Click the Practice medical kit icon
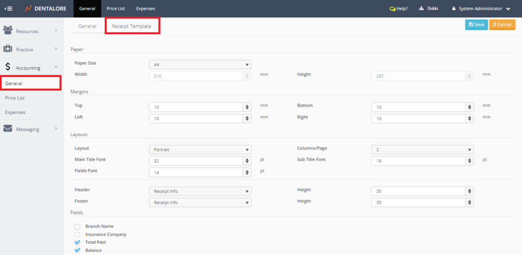The image size is (522, 255). point(8,49)
